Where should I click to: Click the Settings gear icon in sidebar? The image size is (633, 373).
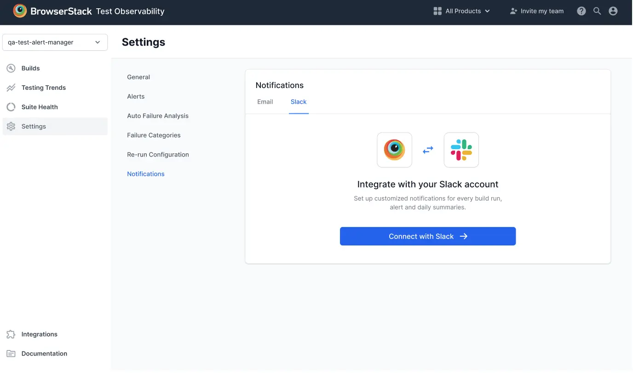click(11, 126)
